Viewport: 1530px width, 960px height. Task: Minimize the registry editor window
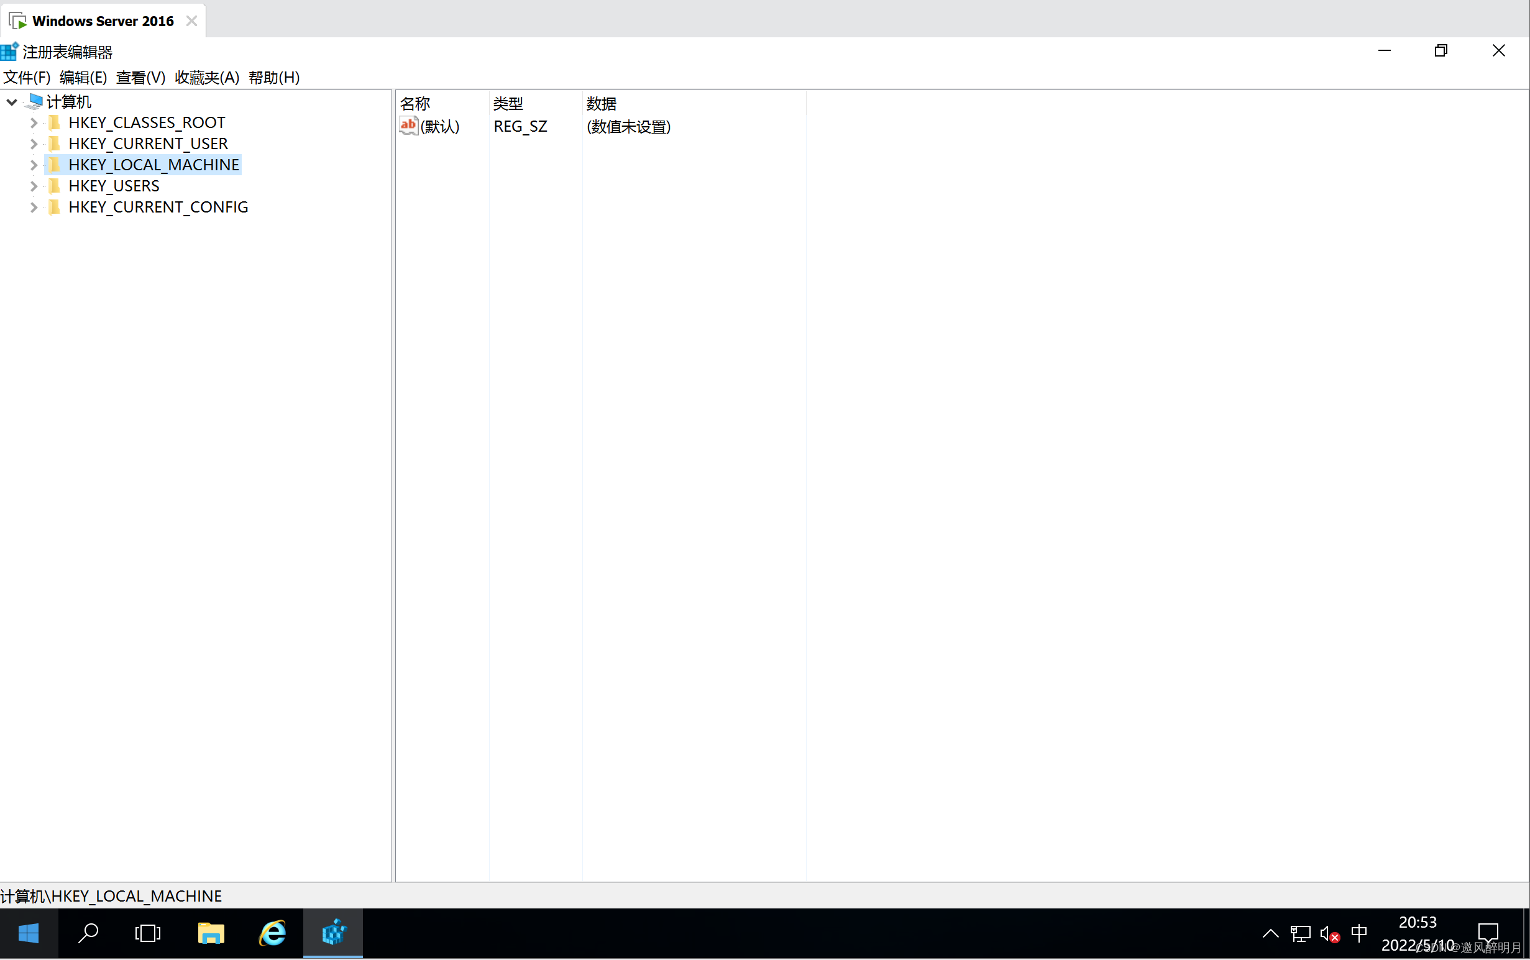point(1385,50)
